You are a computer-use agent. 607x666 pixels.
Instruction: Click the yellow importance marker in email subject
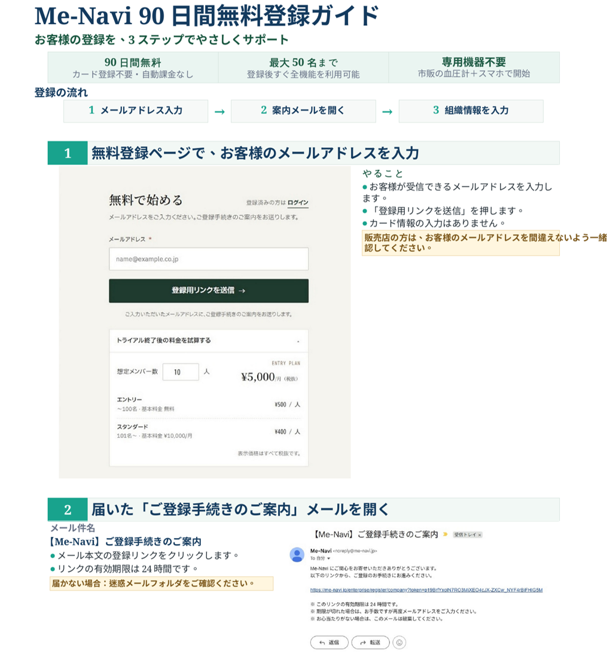pyautogui.click(x=446, y=534)
